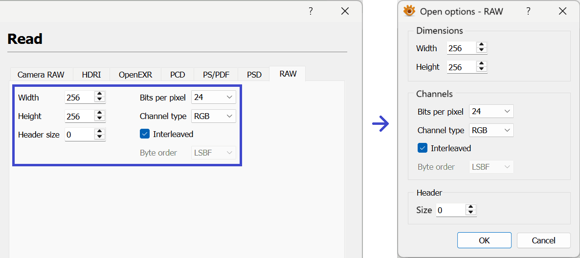The height and width of the screenshot is (258, 580).
Task: Click Width field in Open options dialog
Action: 462,48
